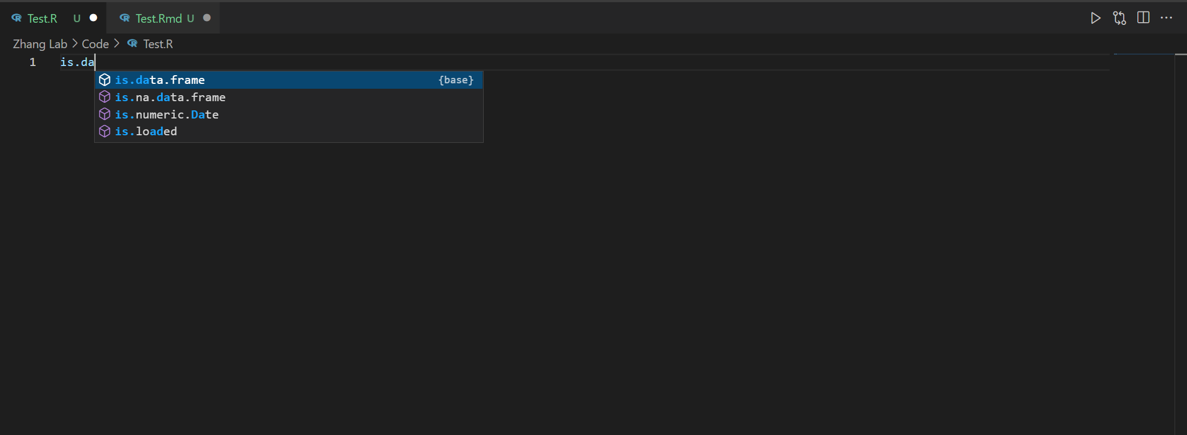Image resolution: width=1187 pixels, height=435 pixels.
Task: Expand the Code folder breadcrumb
Action: click(95, 43)
